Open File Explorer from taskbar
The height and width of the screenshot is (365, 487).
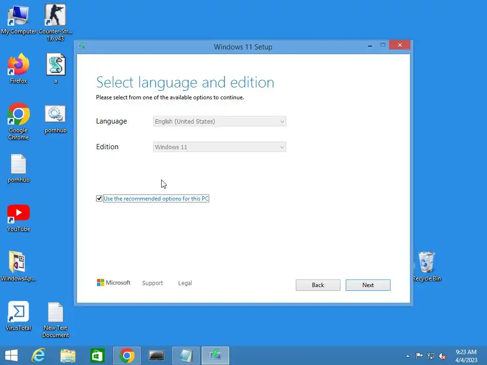68,355
